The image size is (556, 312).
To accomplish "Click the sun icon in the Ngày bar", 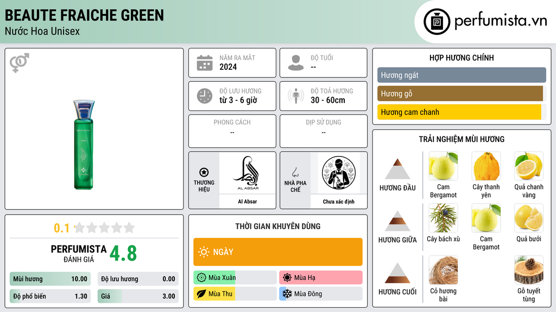I will click(204, 252).
